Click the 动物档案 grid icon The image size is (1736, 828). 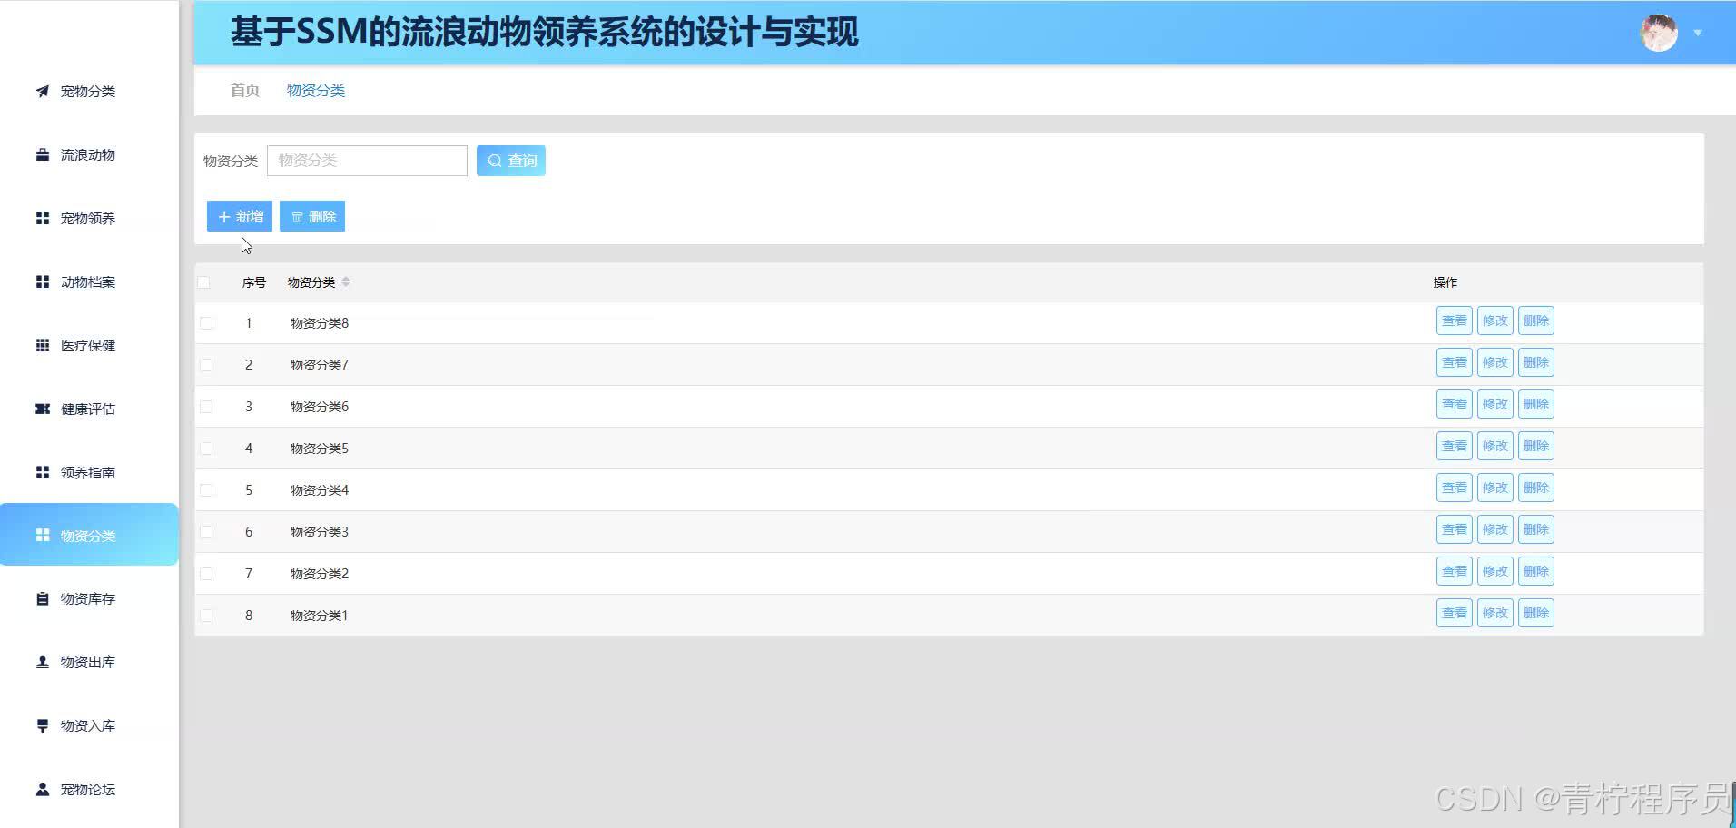43,281
